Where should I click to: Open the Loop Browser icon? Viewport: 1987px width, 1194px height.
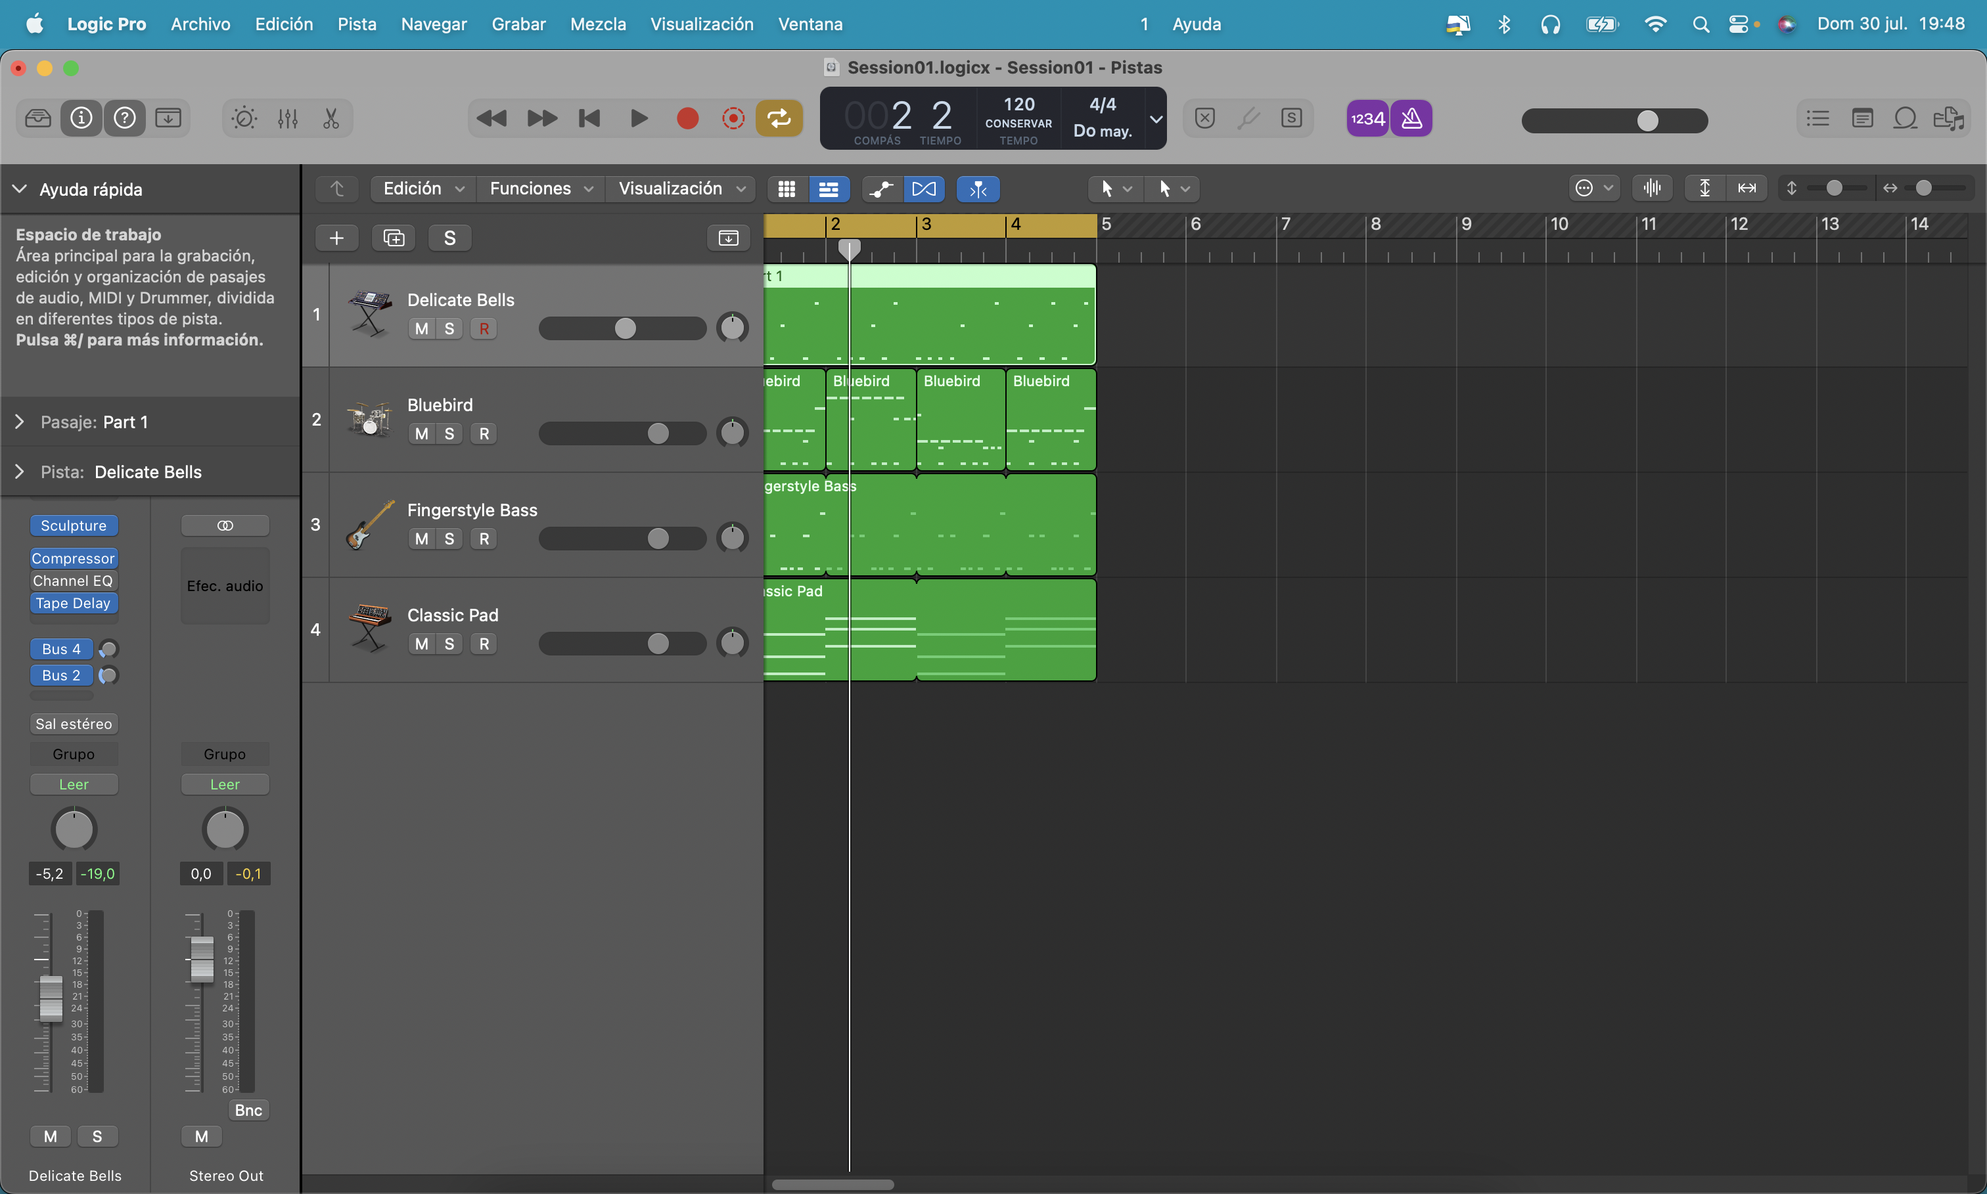tap(1905, 118)
